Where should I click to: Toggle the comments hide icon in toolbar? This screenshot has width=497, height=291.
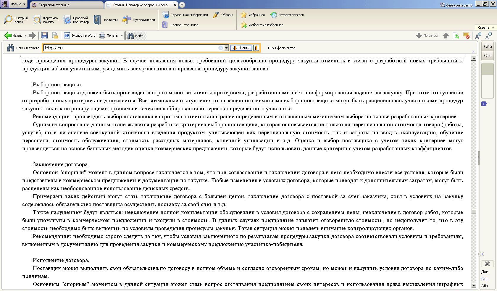pyautogui.click(x=466, y=36)
